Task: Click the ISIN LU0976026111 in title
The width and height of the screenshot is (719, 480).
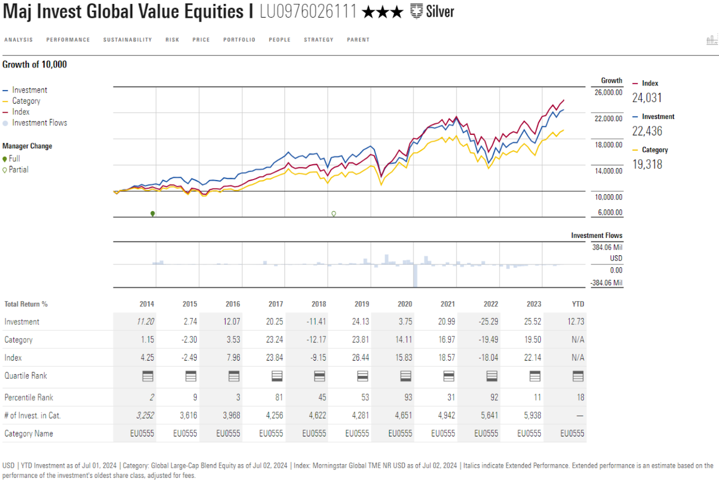Action: point(308,12)
